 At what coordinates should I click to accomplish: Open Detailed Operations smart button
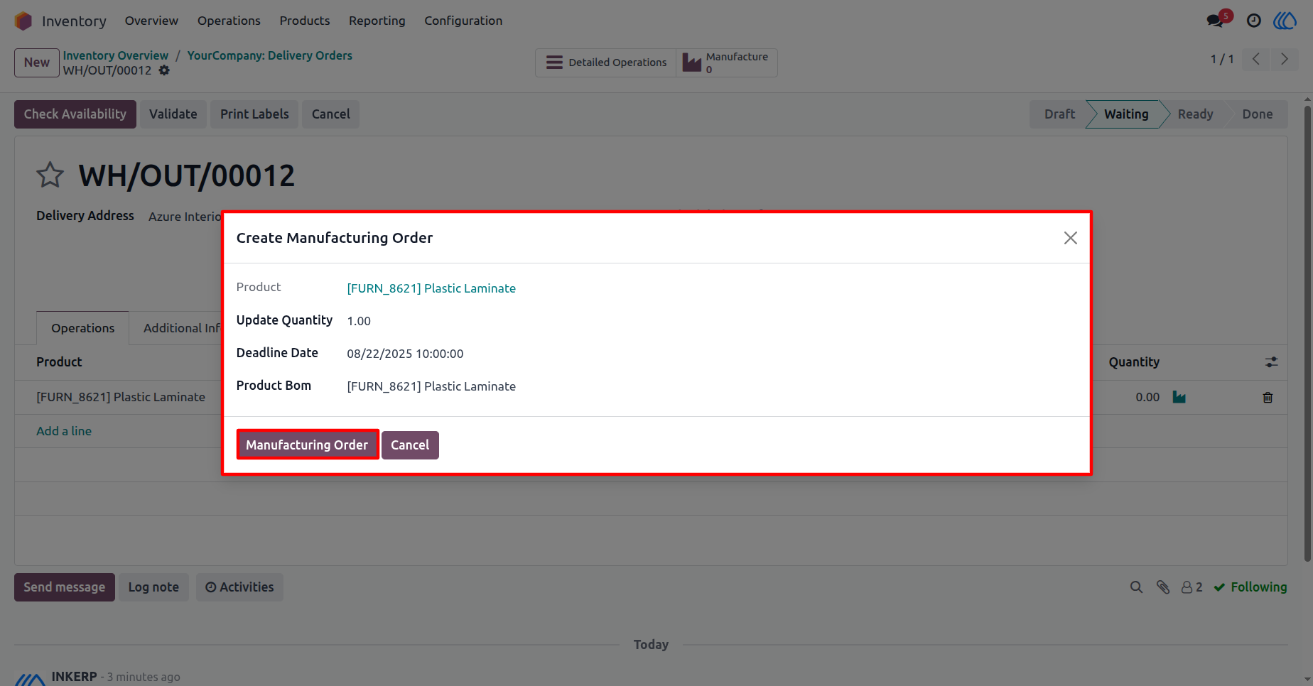pyautogui.click(x=605, y=62)
